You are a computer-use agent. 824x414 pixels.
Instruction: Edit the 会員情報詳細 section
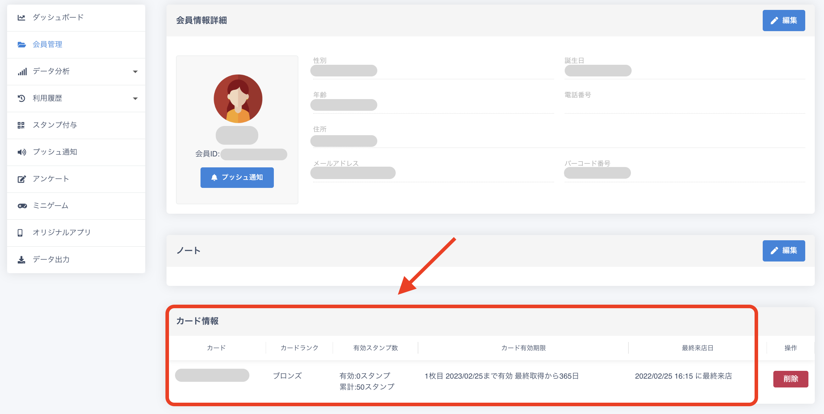click(783, 21)
